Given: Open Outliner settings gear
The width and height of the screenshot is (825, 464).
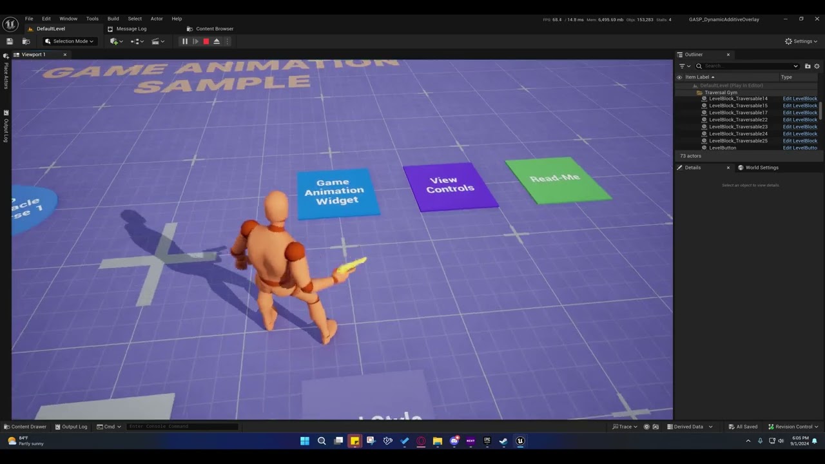Looking at the screenshot, I should [817, 66].
